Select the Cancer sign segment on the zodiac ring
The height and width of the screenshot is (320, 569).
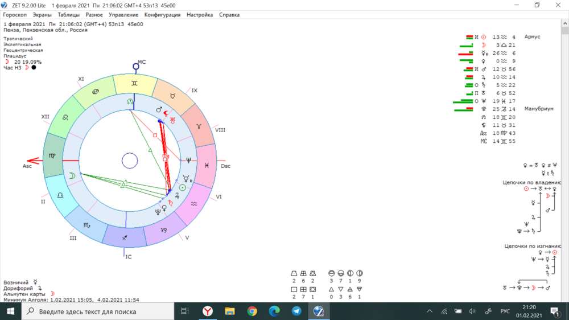pos(96,92)
